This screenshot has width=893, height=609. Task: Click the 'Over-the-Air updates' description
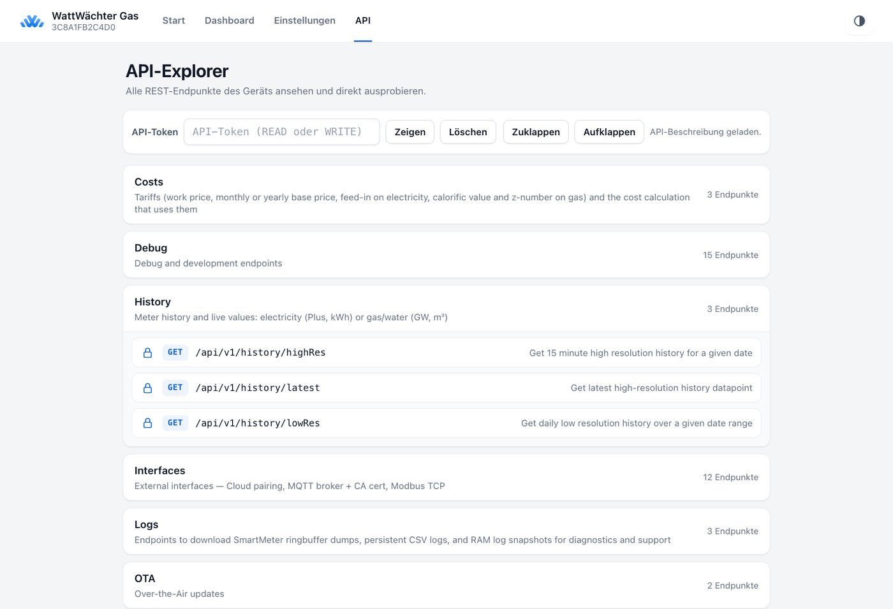click(179, 594)
